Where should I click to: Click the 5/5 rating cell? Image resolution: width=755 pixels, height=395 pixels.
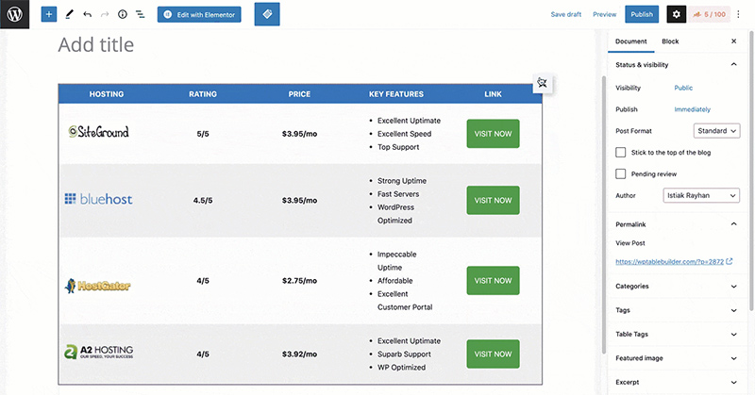[x=203, y=134]
